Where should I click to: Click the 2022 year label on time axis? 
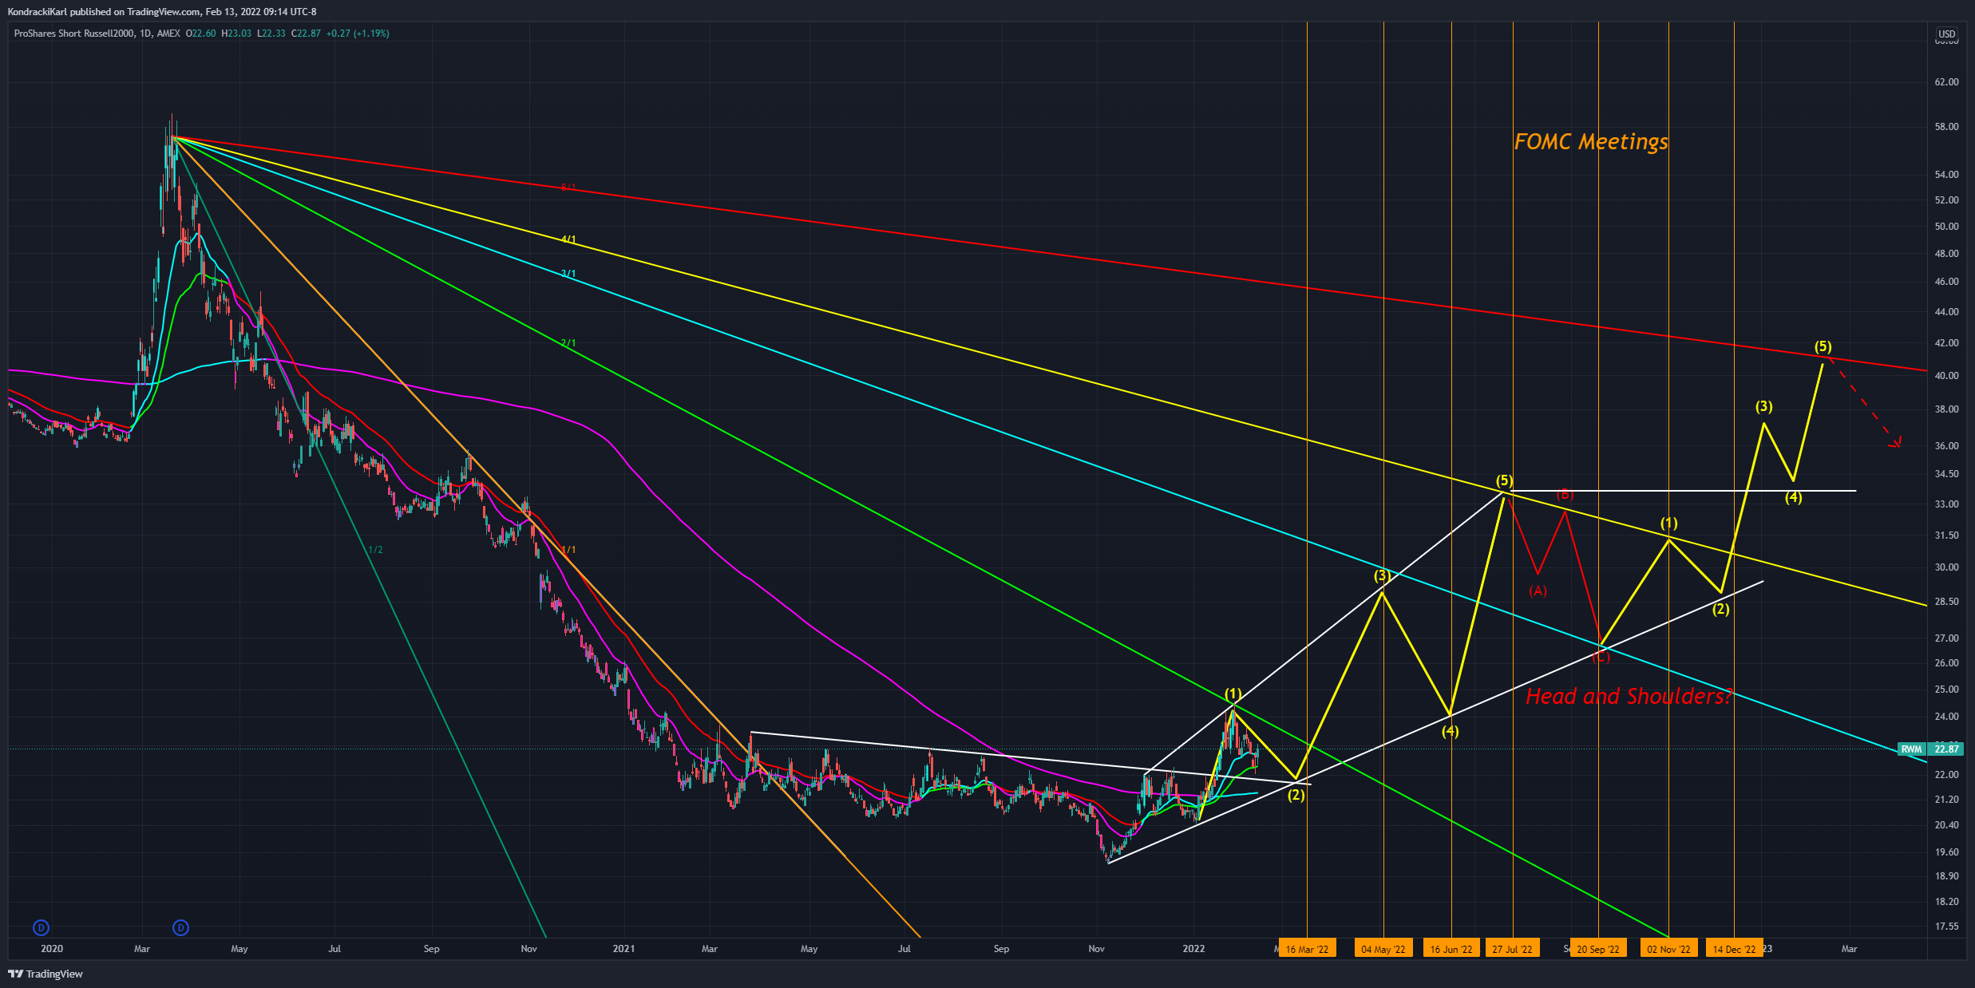tap(1193, 949)
